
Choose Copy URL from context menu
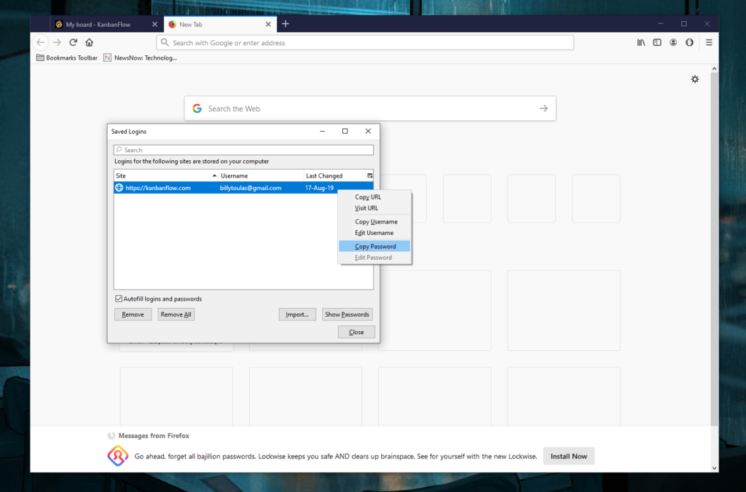tap(374, 197)
